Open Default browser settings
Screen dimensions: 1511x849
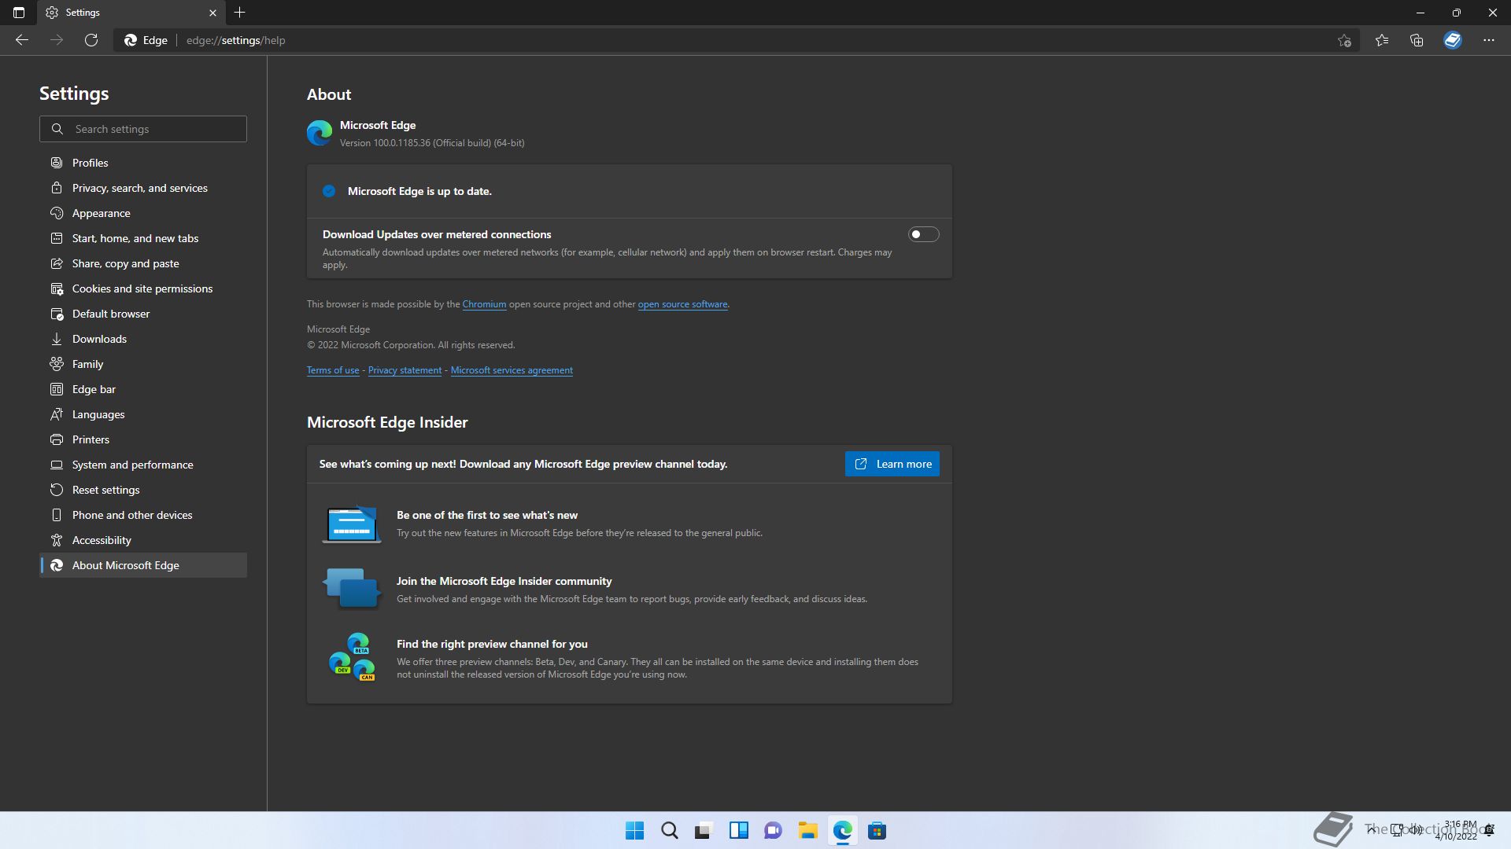[x=143, y=314]
